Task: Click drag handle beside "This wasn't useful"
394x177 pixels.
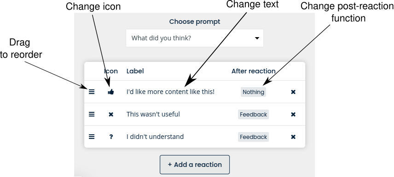Action: [92, 115]
